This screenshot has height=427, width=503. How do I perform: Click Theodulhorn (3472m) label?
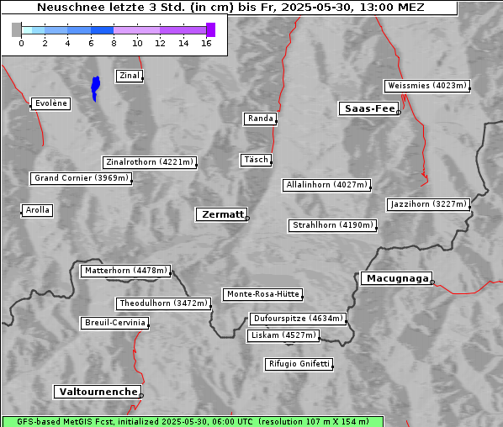pyautogui.click(x=163, y=303)
